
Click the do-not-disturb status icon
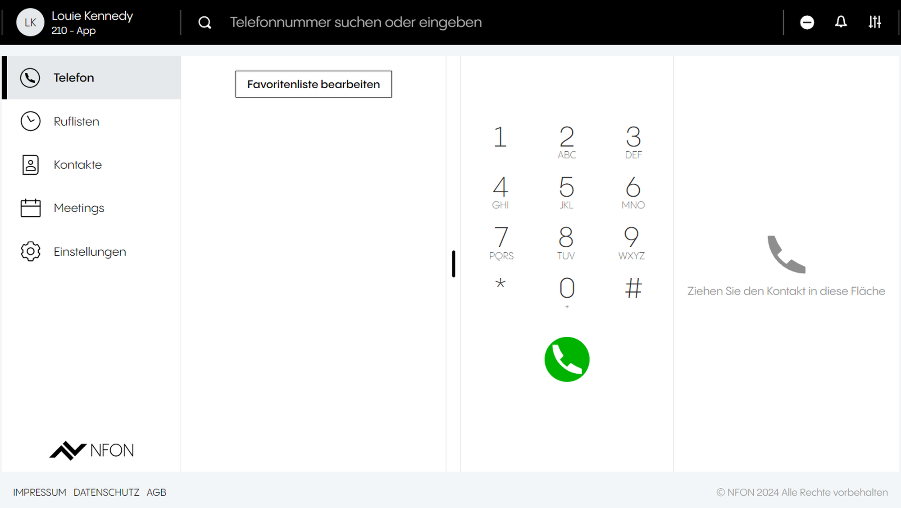(807, 22)
